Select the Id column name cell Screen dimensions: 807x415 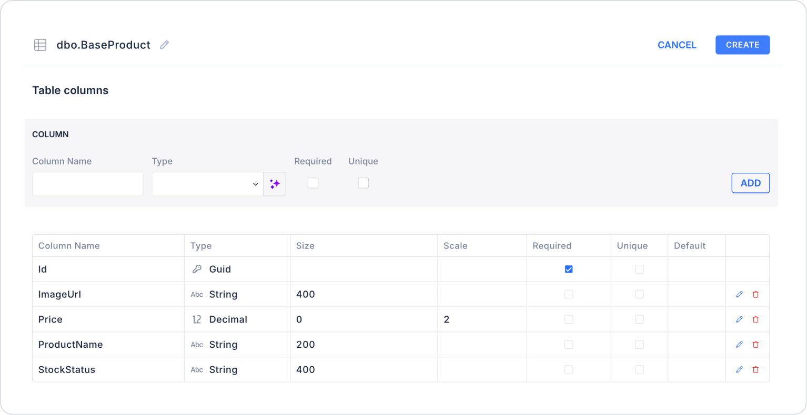click(x=108, y=269)
